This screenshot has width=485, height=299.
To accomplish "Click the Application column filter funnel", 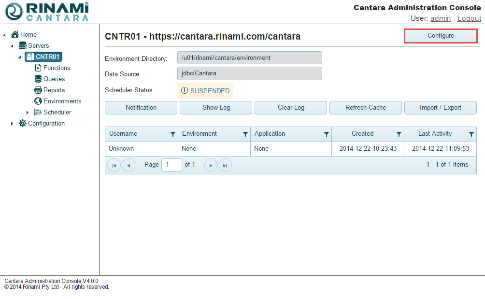I will point(327,134).
